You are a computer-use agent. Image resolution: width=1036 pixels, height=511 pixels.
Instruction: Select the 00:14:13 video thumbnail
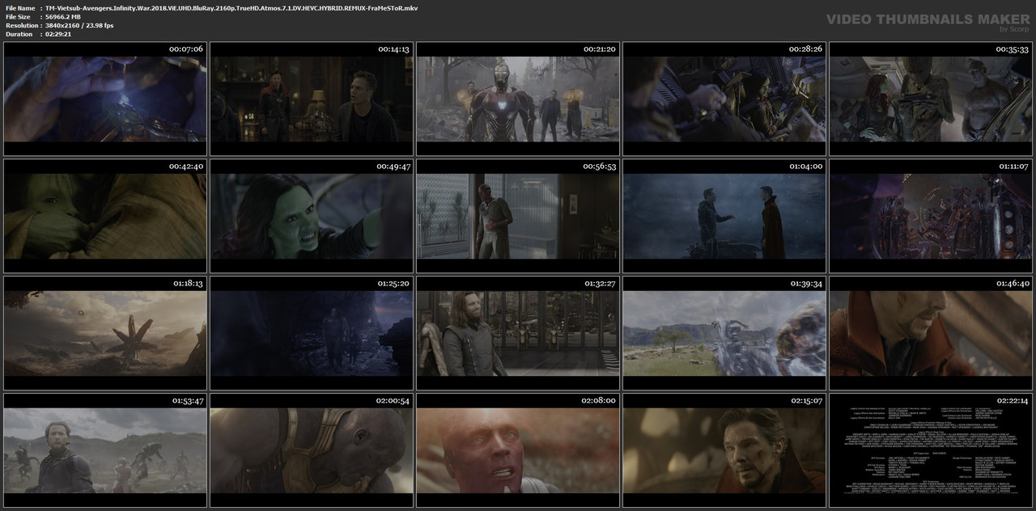(x=312, y=99)
